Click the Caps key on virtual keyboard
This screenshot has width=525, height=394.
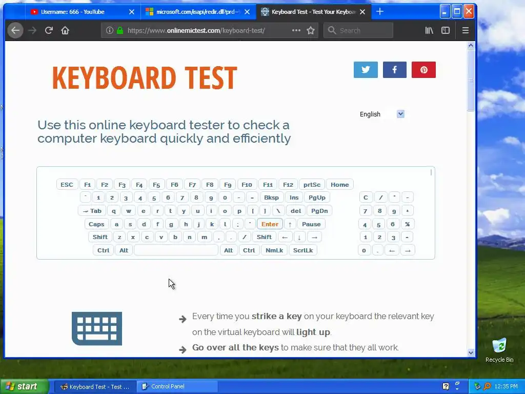pyautogui.click(x=96, y=224)
